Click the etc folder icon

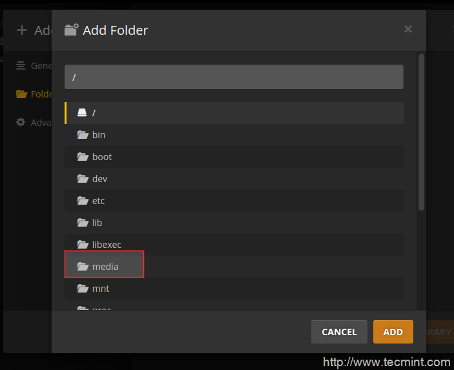(83, 201)
